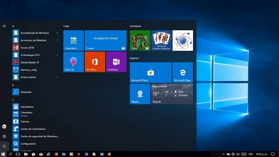279x157 pixels.
Task: Open taskbar Search magnifier
Action: coord(10,154)
